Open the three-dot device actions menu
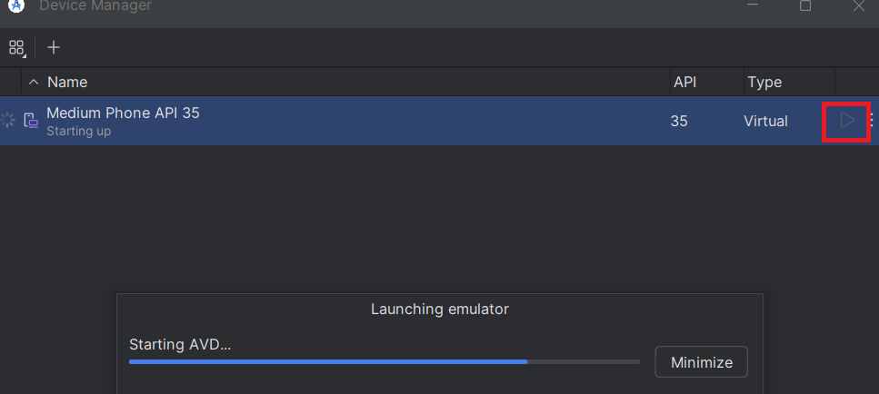 (872, 121)
